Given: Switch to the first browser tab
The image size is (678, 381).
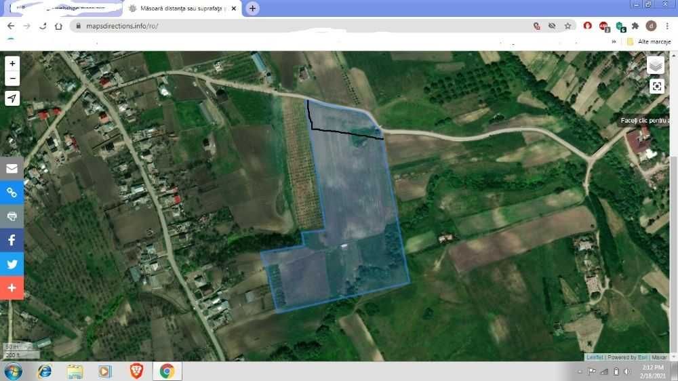Looking at the screenshot, I should click(65, 8).
